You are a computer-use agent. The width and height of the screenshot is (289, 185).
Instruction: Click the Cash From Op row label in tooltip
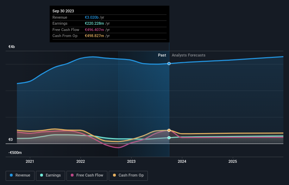65,36
